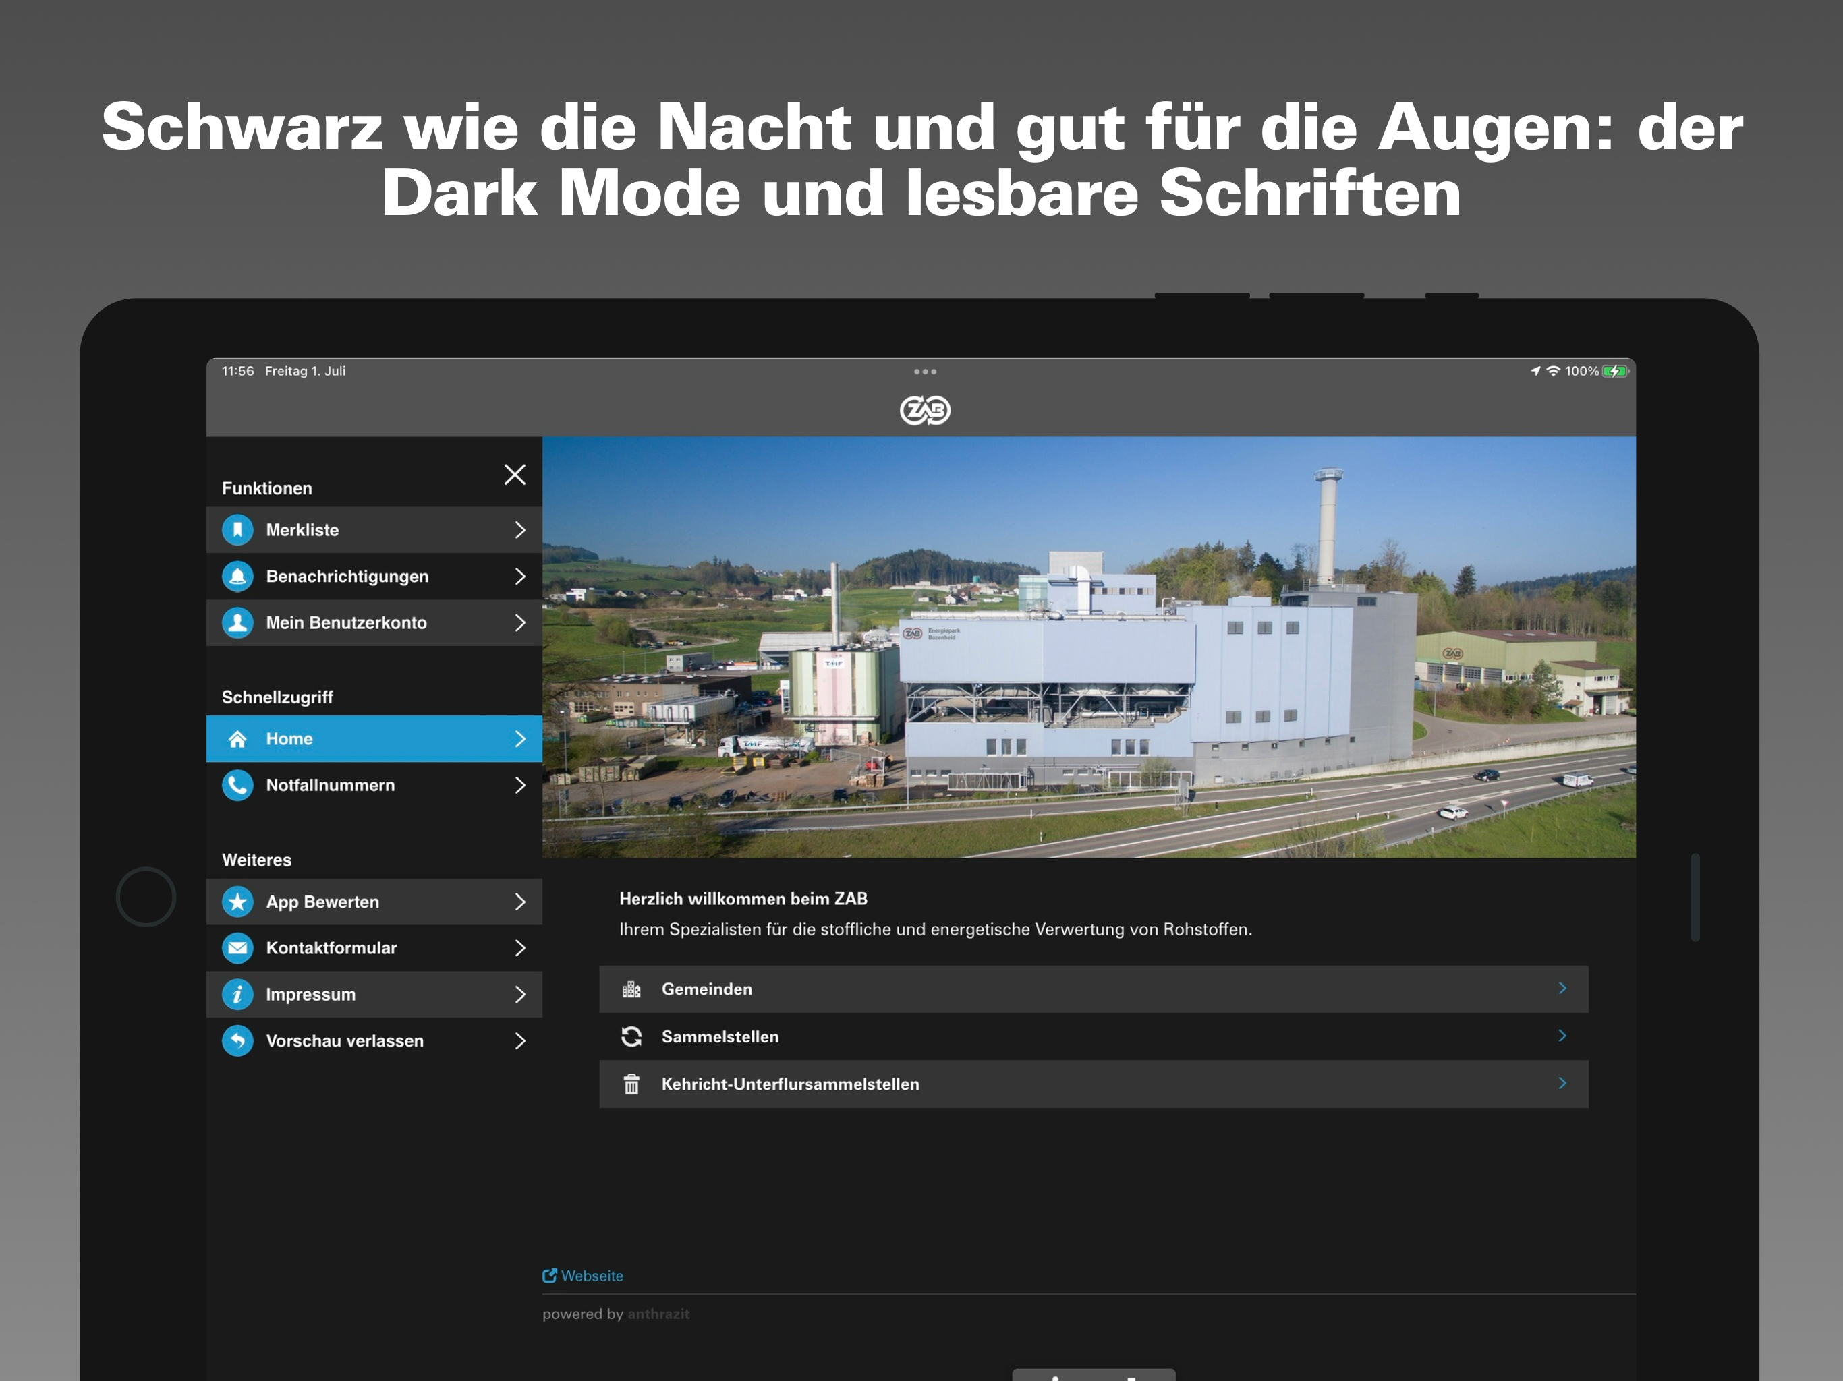Select Home in Schnellzugriff
The height and width of the screenshot is (1381, 1843).
(x=374, y=739)
